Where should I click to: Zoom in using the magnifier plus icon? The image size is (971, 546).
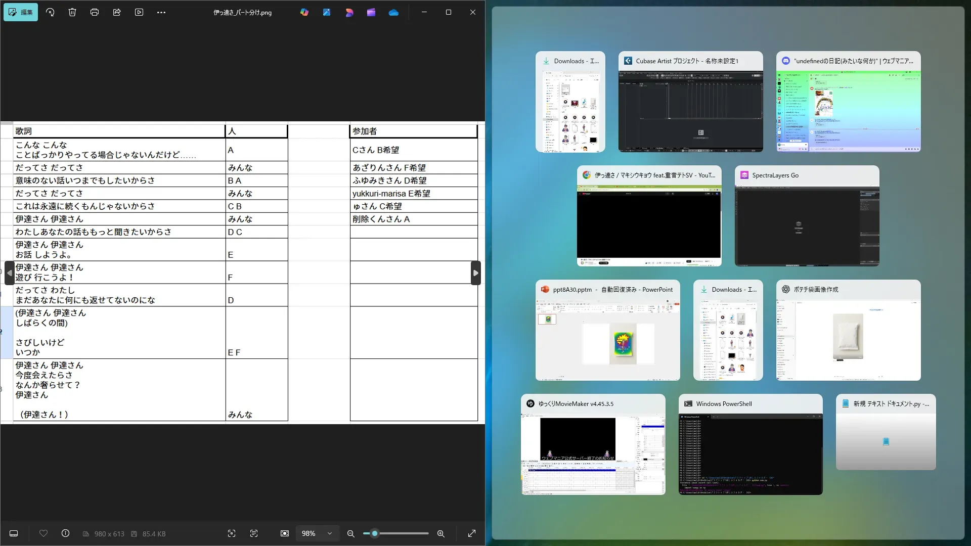(x=441, y=533)
